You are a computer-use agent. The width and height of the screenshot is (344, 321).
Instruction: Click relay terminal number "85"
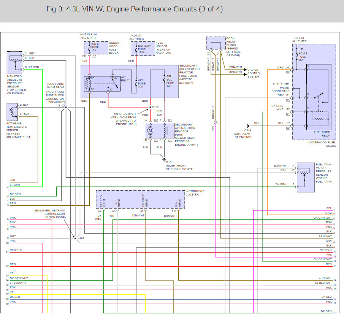[x=93, y=78]
